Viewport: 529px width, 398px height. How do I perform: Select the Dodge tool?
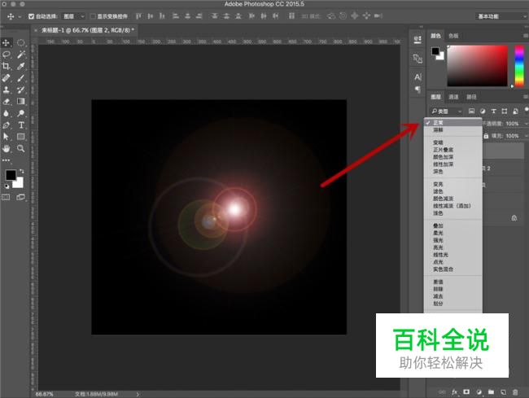pos(21,113)
